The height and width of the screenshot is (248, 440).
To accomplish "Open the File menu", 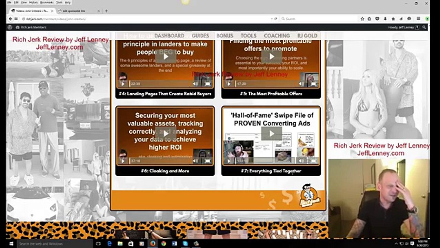I will 9,2.
